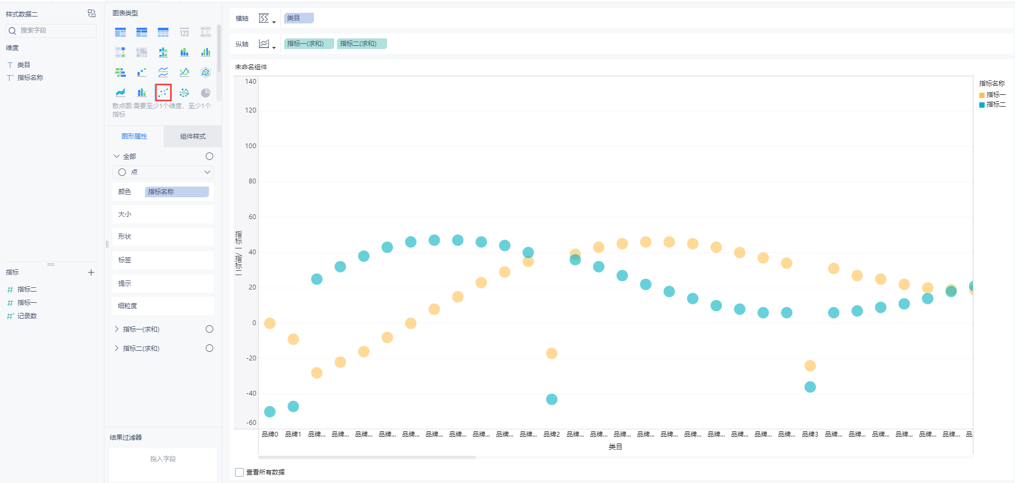Switch to the 组件样式 tab
This screenshot has height=483, width=1015.
(192, 136)
